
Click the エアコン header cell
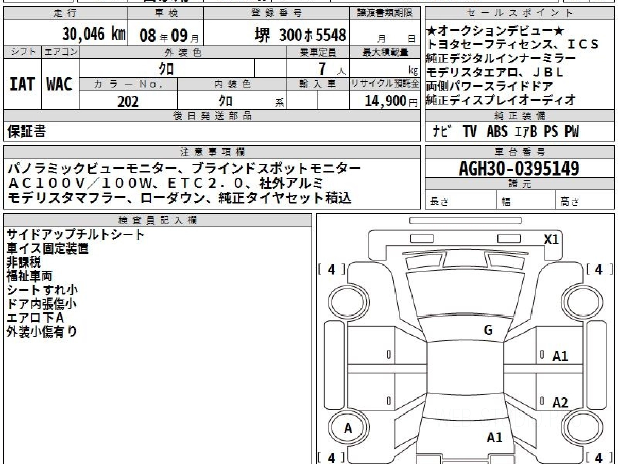coord(60,52)
